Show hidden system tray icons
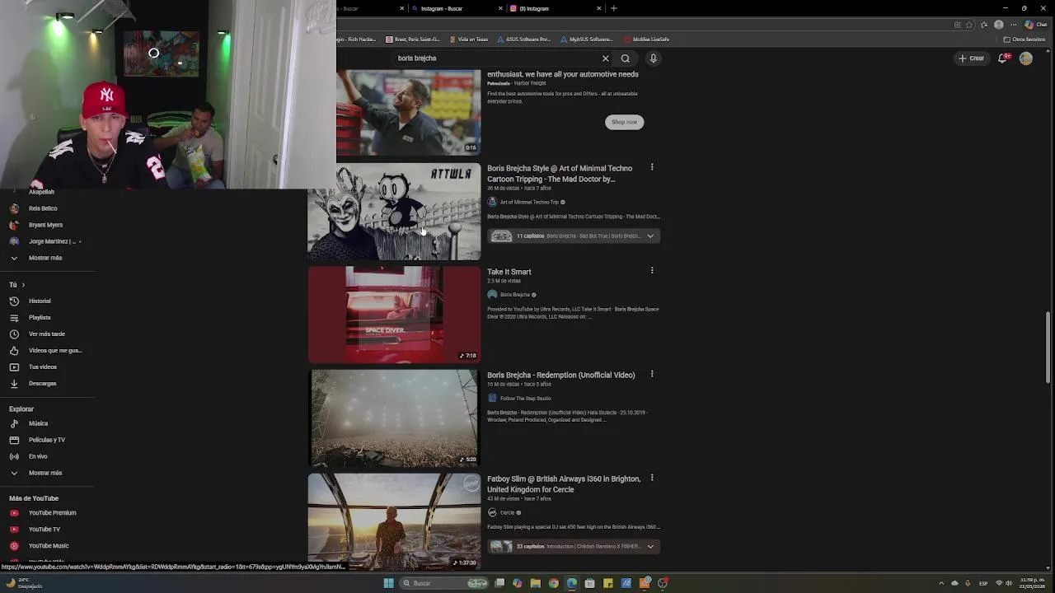Viewport: 1055px width, 593px height. (x=941, y=583)
